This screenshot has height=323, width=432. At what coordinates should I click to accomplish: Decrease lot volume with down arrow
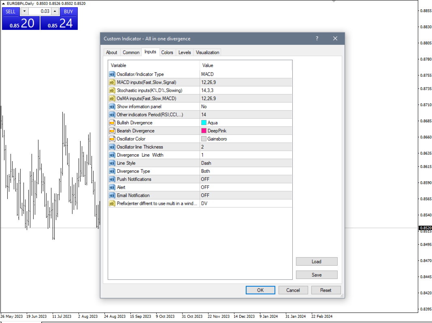[25, 11]
